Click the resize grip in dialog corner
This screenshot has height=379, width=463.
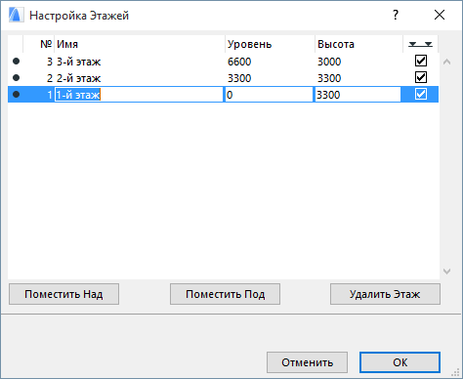coord(455,372)
